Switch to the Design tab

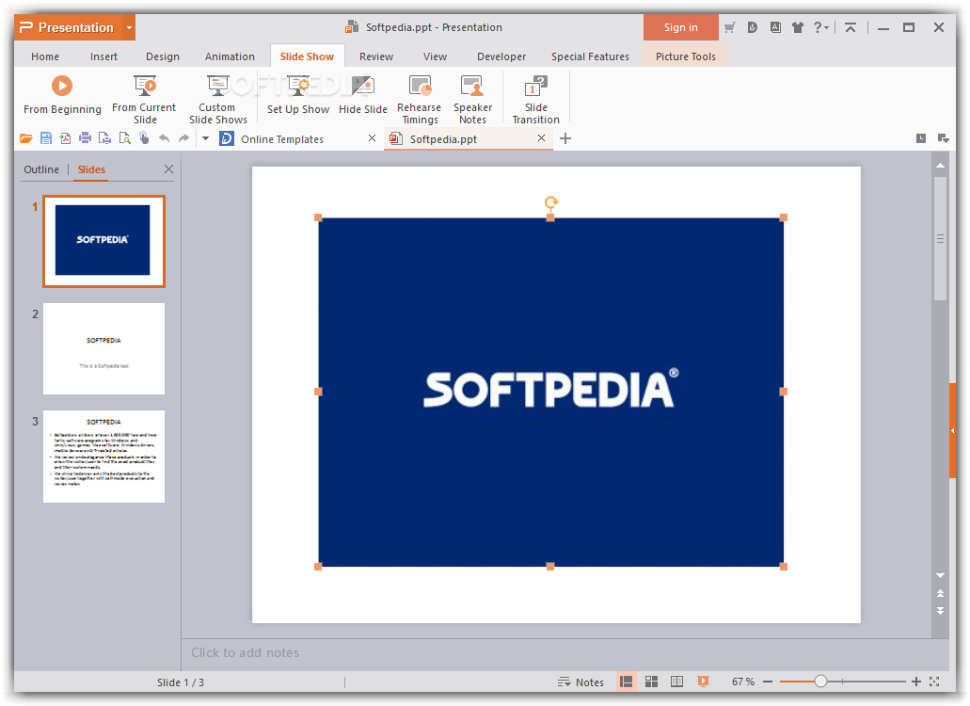163,56
